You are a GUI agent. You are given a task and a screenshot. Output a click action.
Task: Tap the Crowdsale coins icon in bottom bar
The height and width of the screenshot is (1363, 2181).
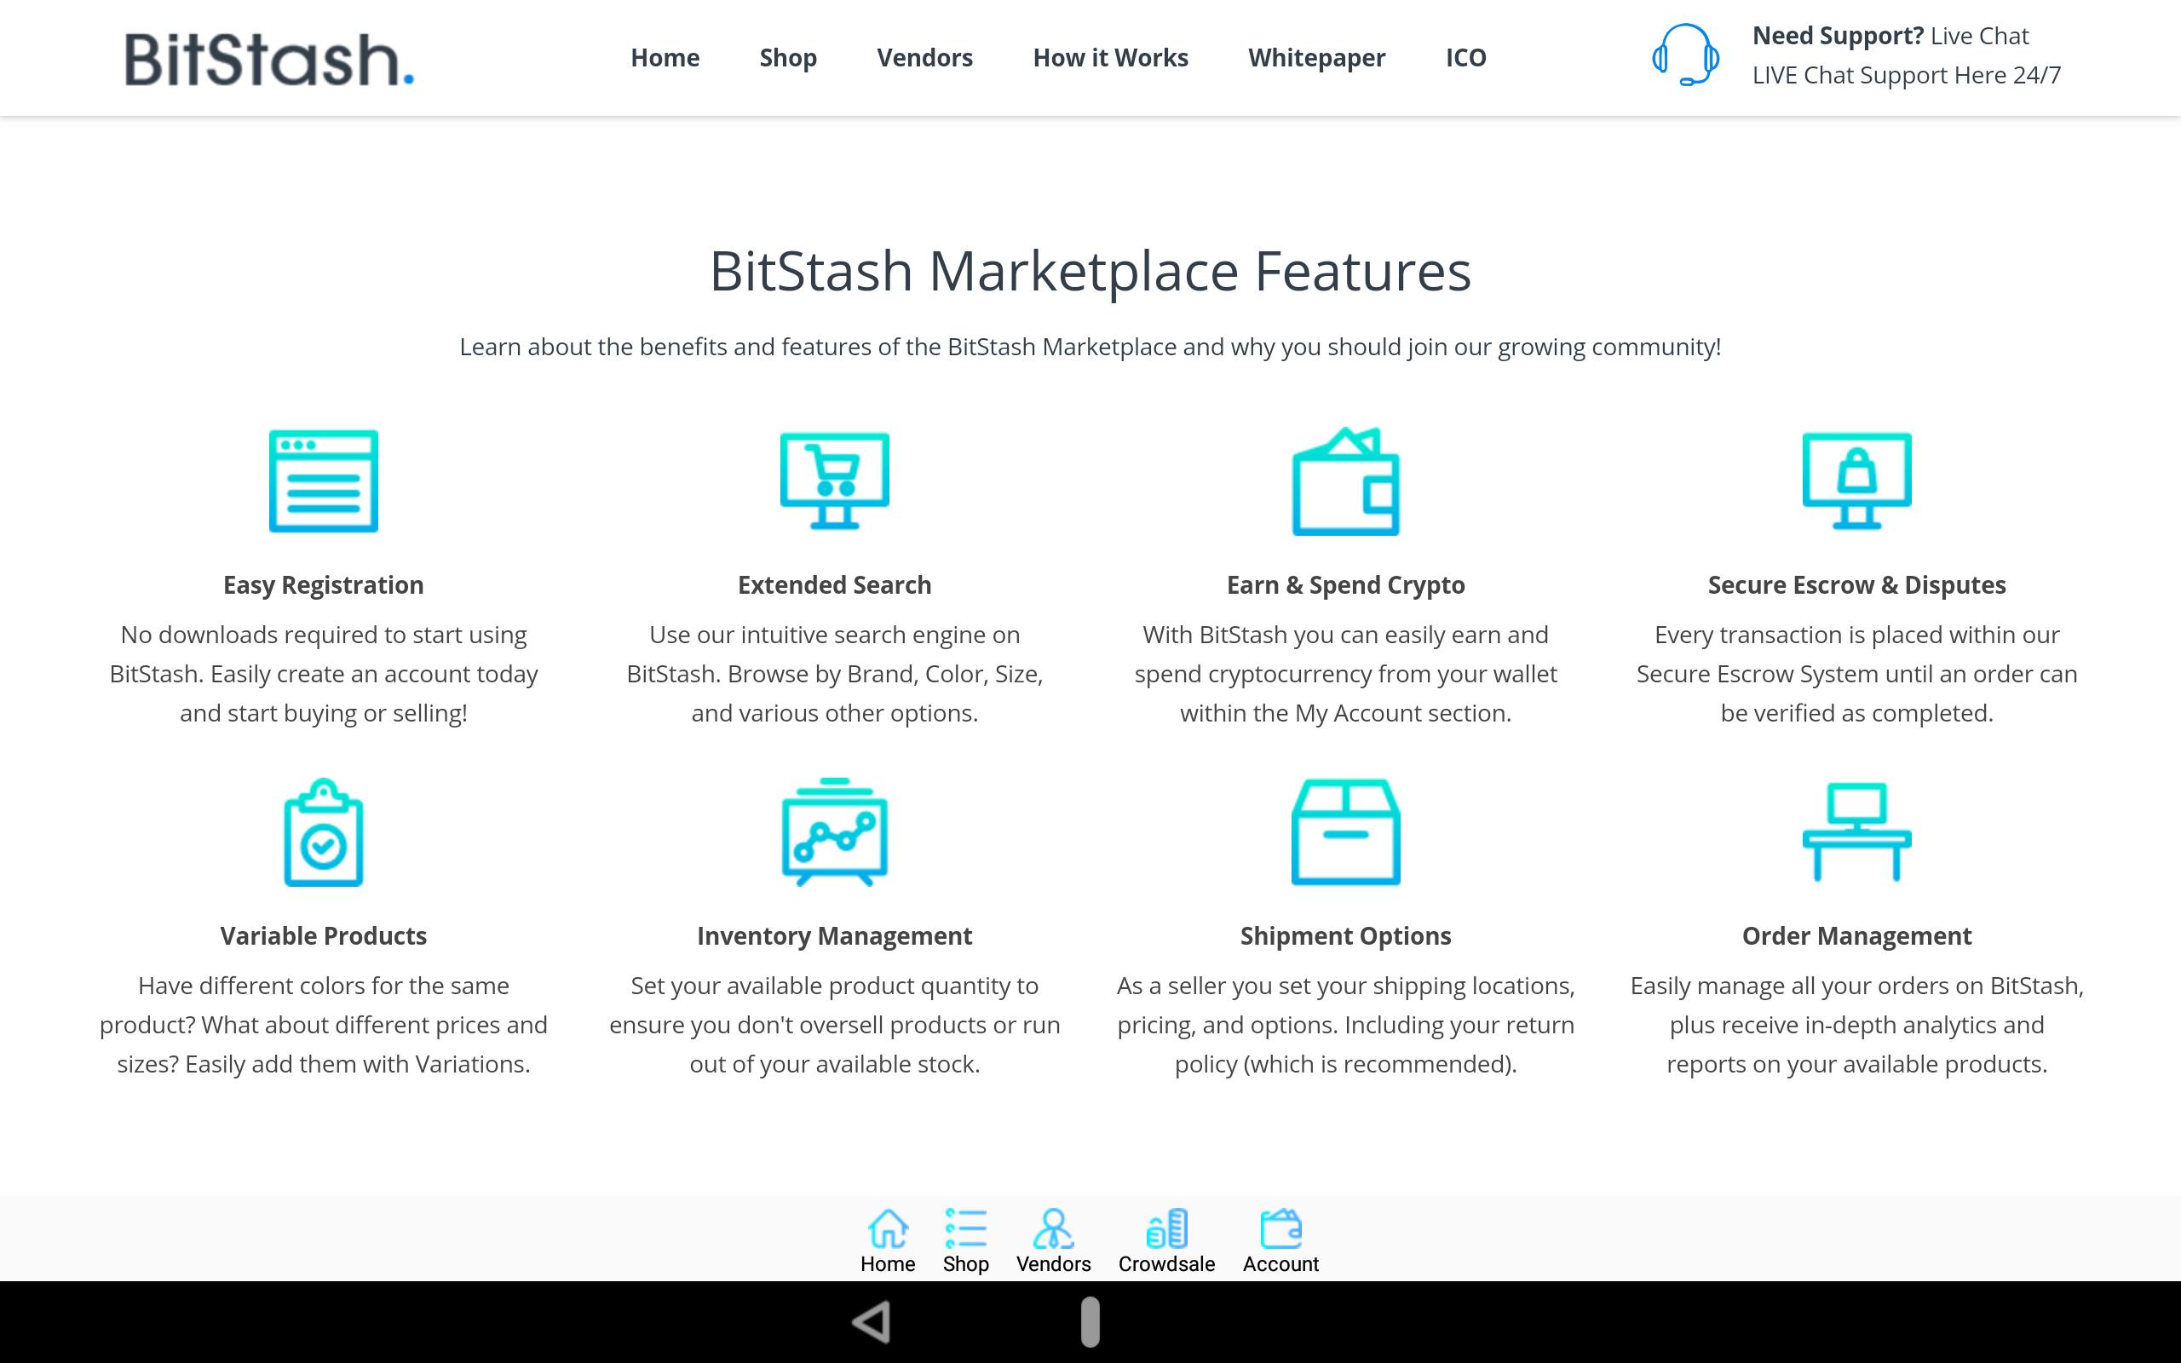click(x=1167, y=1228)
